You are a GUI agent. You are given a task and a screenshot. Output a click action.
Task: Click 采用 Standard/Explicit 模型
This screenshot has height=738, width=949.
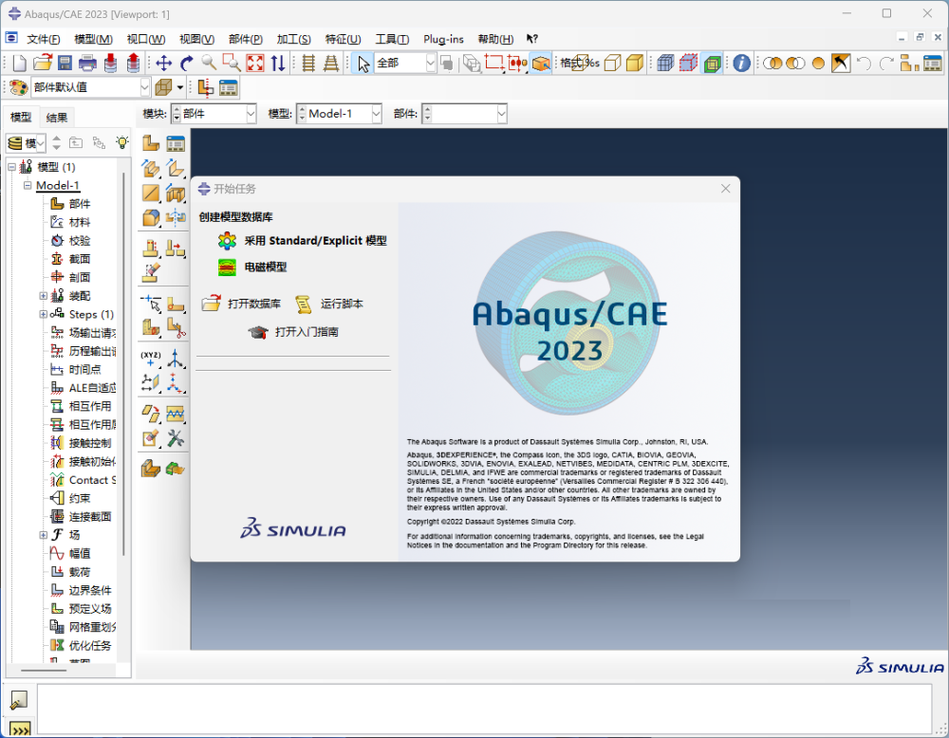pyautogui.click(x=315, y=241)
